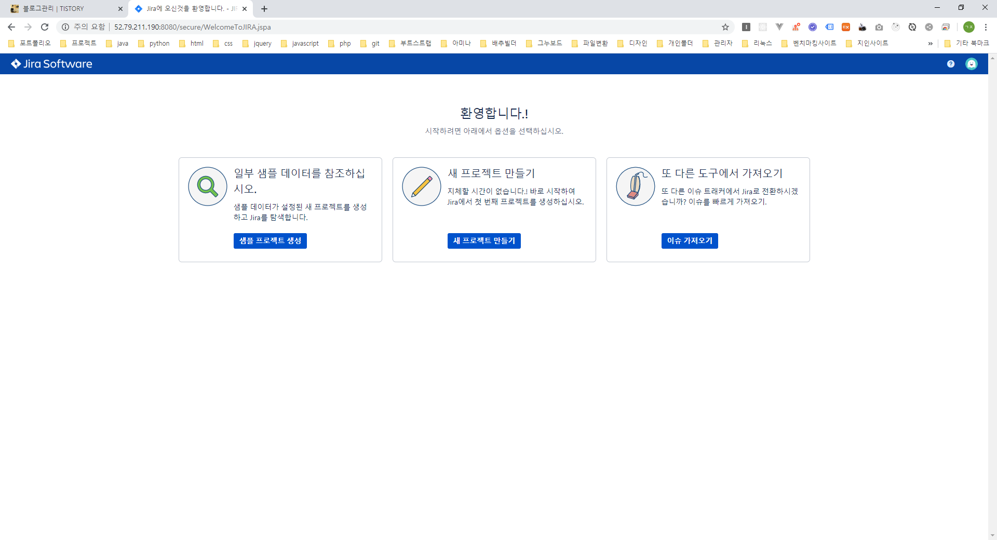Screen dimensions: 997x540
Task: Click the stacked windows Chrome extension icon
Action: tap(946, 27)
